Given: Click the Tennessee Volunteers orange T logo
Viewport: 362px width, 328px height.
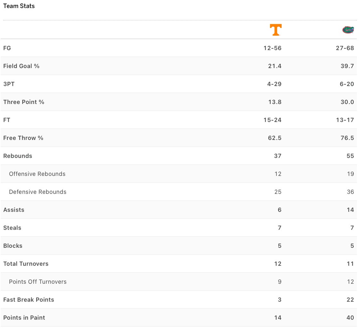Looking at the screenshot, I should point(276,30).
